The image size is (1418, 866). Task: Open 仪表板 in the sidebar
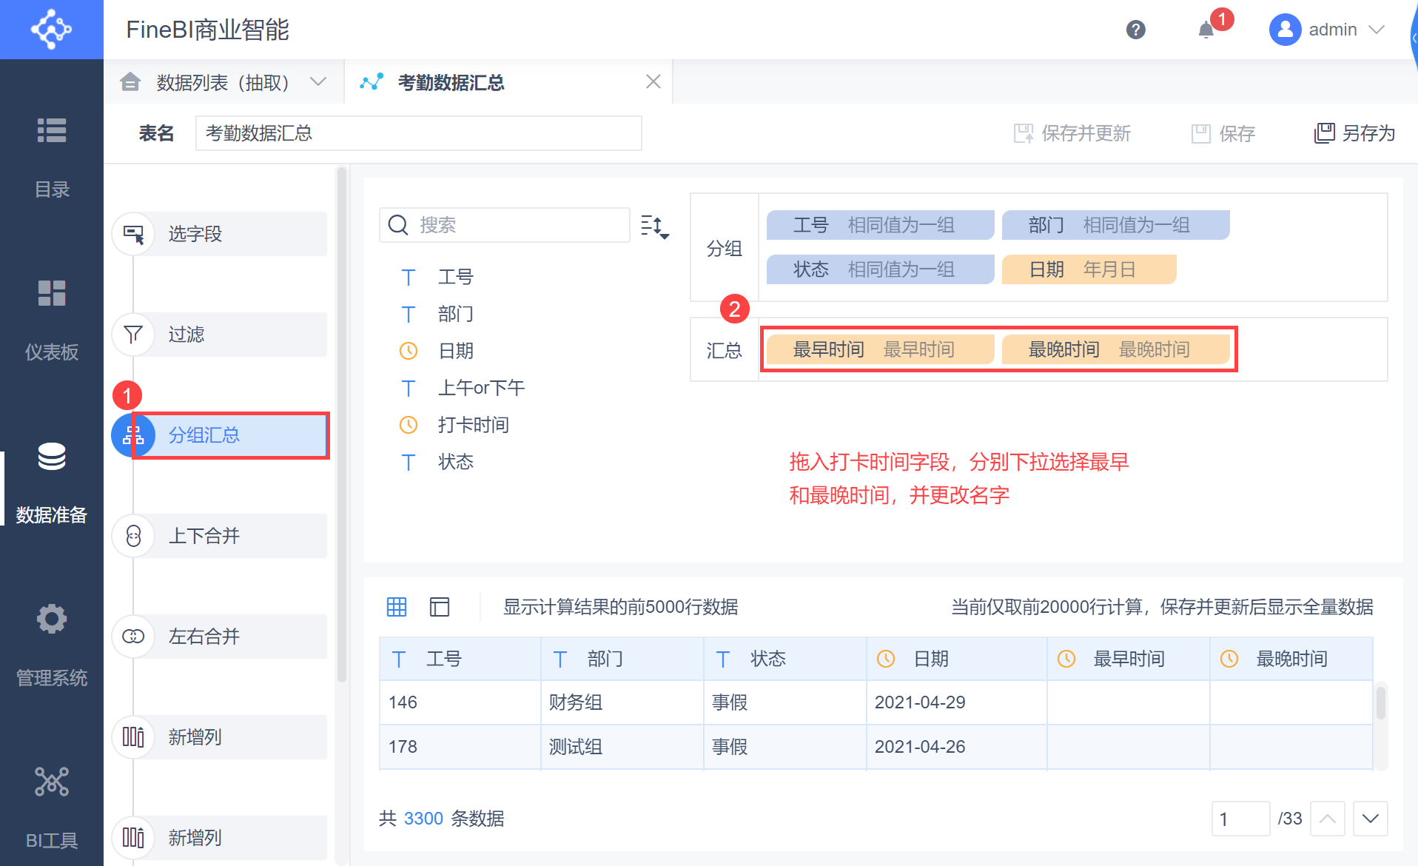pyautogui.click(x=52, y=320)
